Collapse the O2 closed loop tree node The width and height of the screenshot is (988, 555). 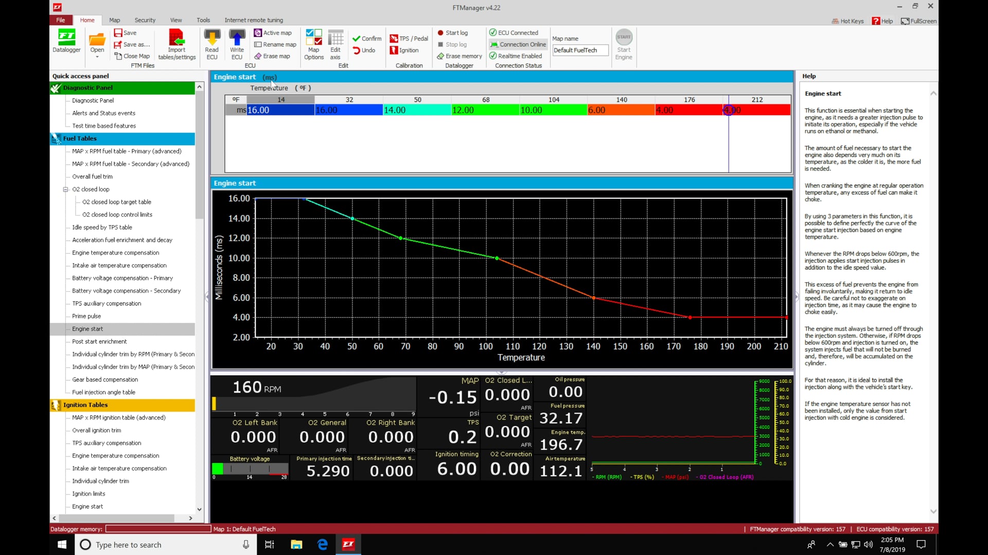(66, 189)
